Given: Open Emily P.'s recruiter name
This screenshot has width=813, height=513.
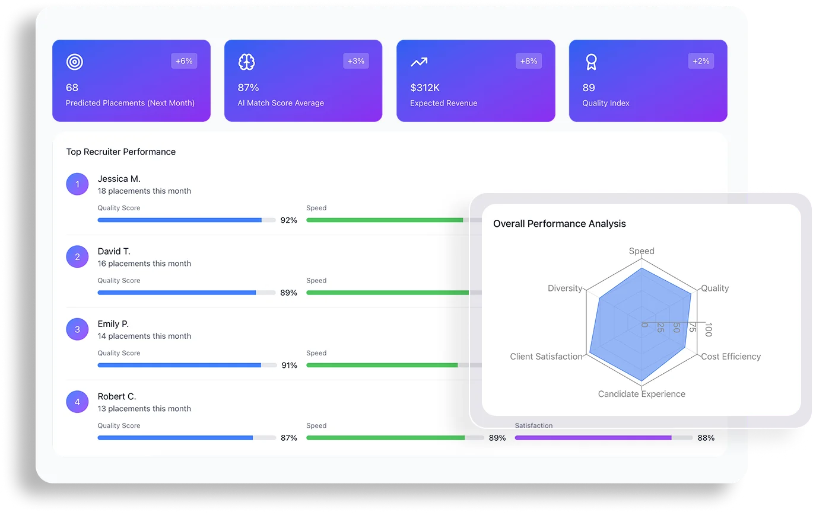Looking at the screenshot, I should 113,324.
